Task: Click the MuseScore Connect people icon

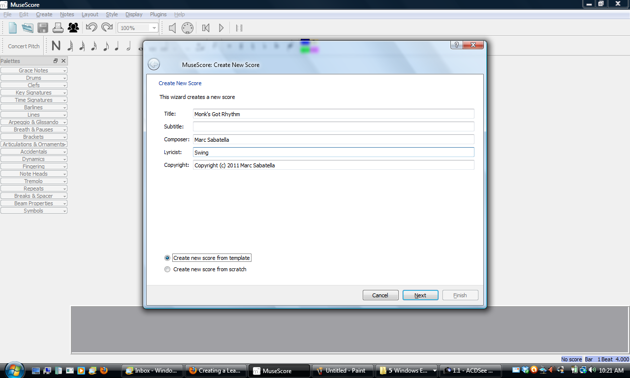Action: [73, 28]
